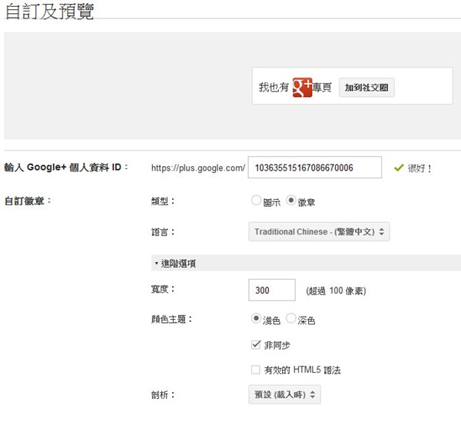461x425 pixels.
Task: Click the 專頁 text in badge preview
Action: (x=322, y=88)
